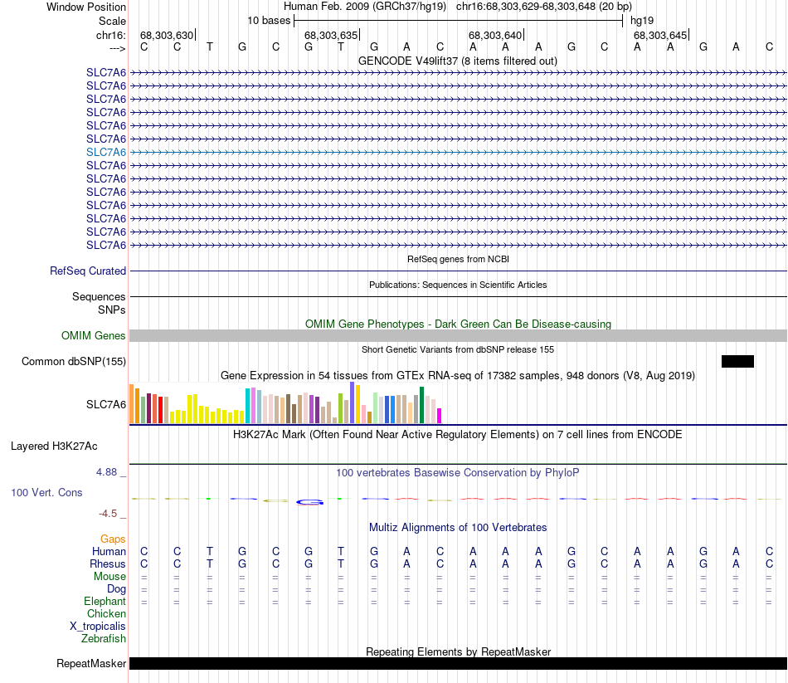Open the GENCODE V49lift37 track title

point(457,61)
